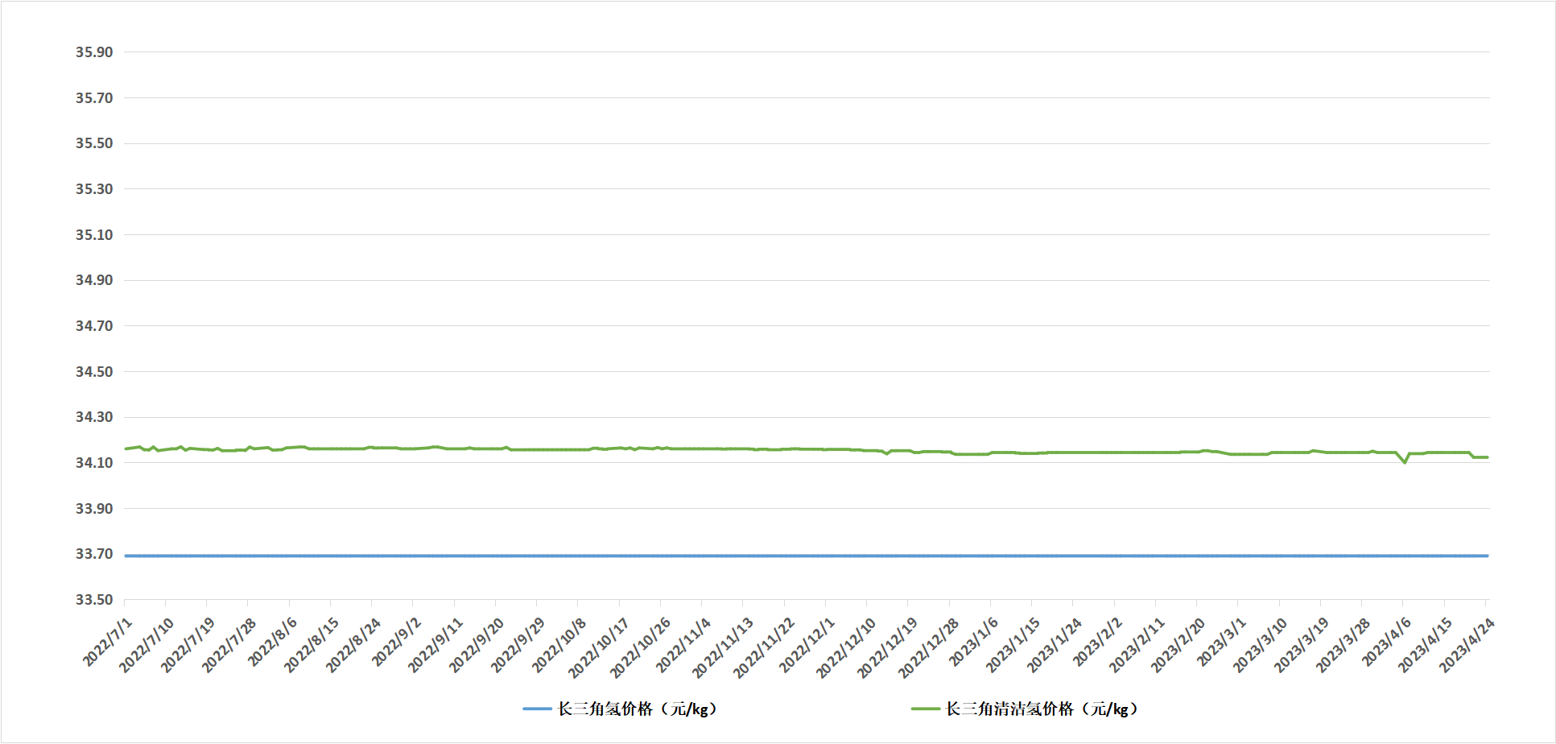Click x-axis date 2022/8/24
This screenshot has height=744, width=1556.
pyautogui.click(x=353, y=646)
